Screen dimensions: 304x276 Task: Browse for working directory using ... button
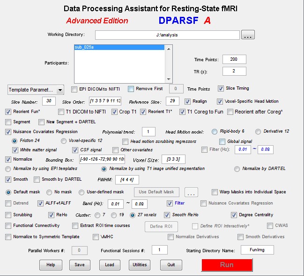tap(248, 35)
